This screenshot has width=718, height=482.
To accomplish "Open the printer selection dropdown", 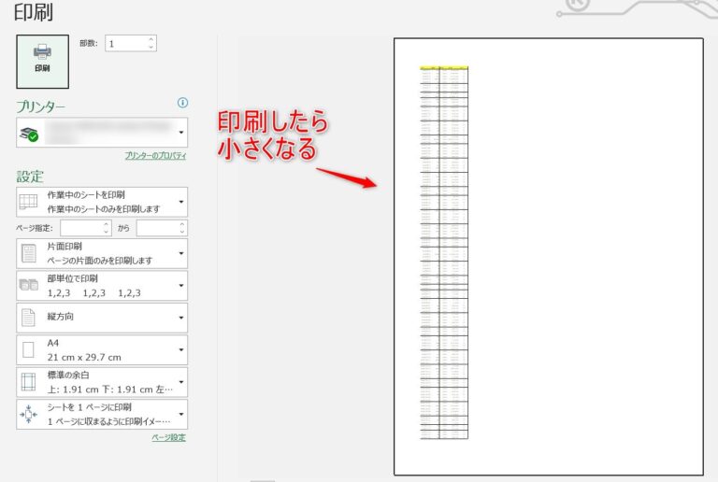I will pos(180,133).
